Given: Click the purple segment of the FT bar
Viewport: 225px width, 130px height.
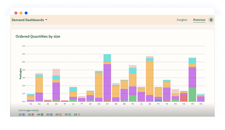Looking at the screenshot, I should pyautogui.click(x=81, y=100).
